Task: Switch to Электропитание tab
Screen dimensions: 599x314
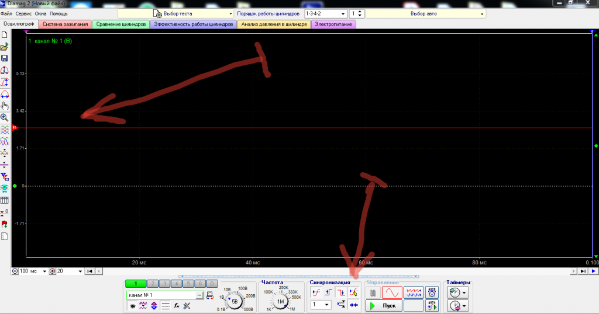Action: 333,24
